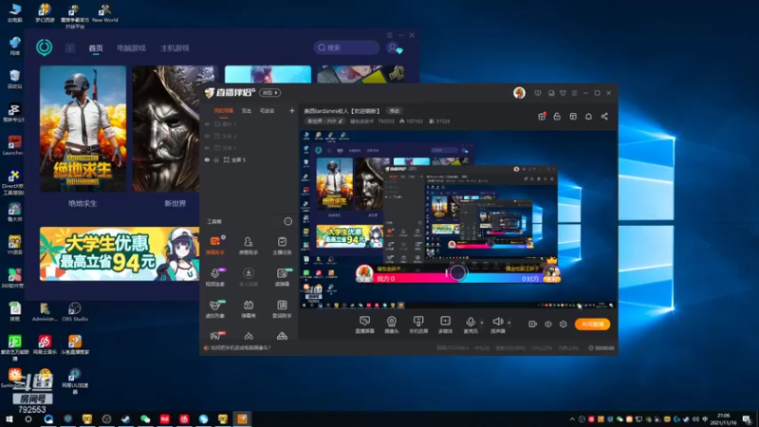Screen dimensions: 759x427
Task: Edit the 新世界 · PVP category selector
Action: point(325,121)
